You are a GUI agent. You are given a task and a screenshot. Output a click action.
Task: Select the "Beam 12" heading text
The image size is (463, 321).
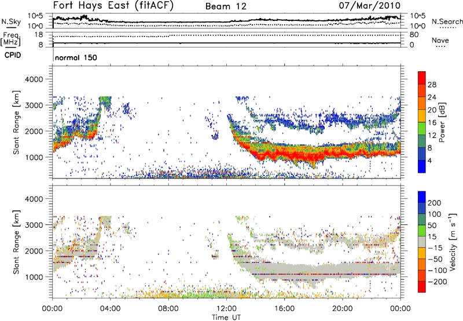[226, 6]
